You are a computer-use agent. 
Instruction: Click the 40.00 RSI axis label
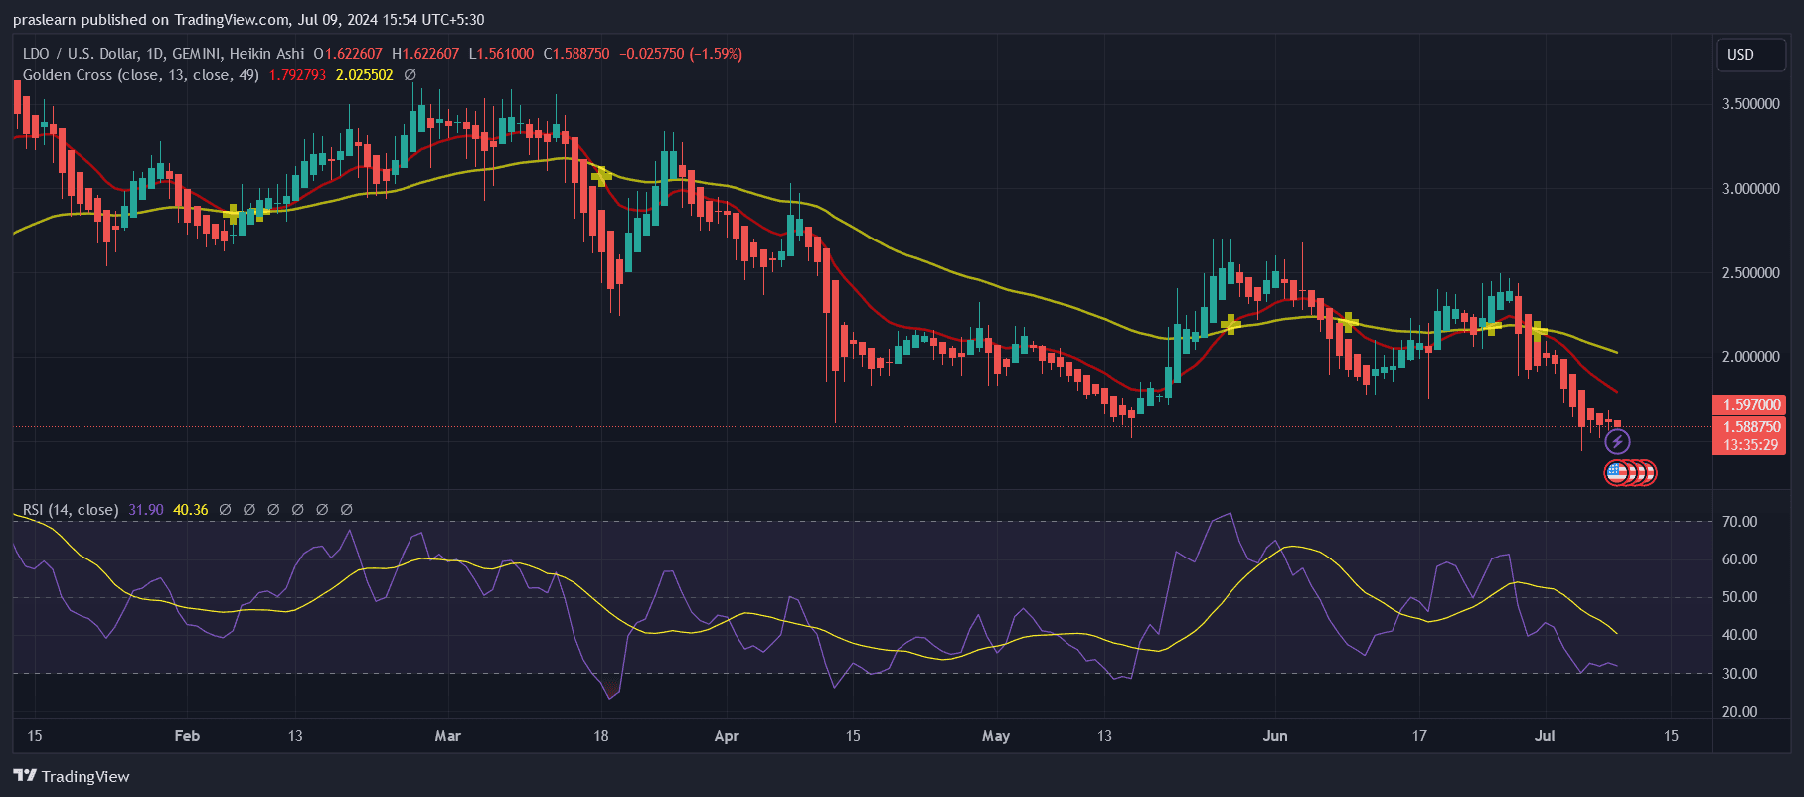point(1739,635)
